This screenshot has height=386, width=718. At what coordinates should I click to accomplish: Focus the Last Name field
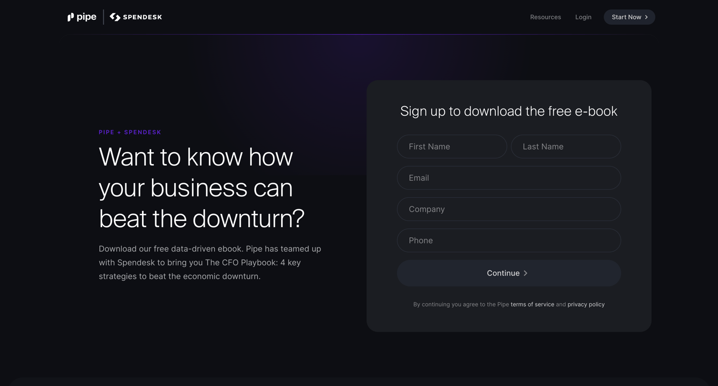[x=566, y=147]
